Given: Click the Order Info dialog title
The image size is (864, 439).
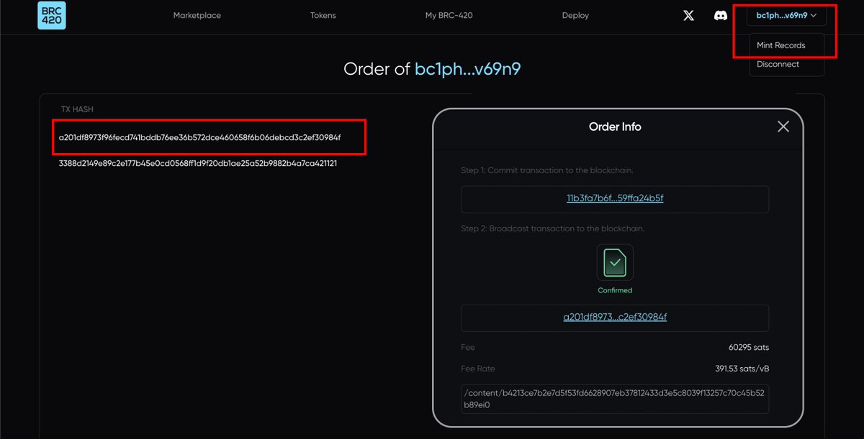Looking at the screenshot, I should pos(615,126).
